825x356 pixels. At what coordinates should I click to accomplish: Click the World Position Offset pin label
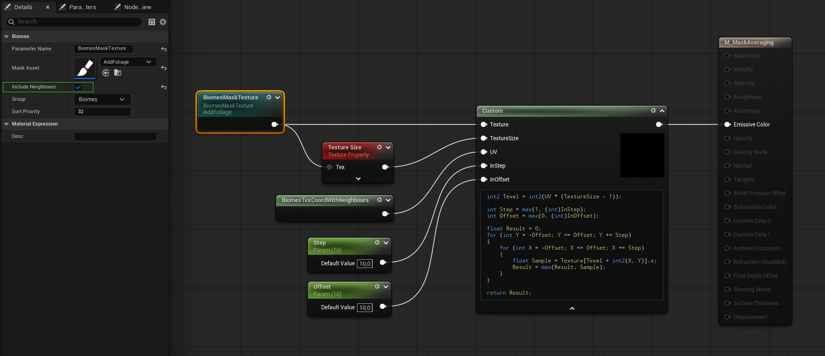click(x=759, y=193)
